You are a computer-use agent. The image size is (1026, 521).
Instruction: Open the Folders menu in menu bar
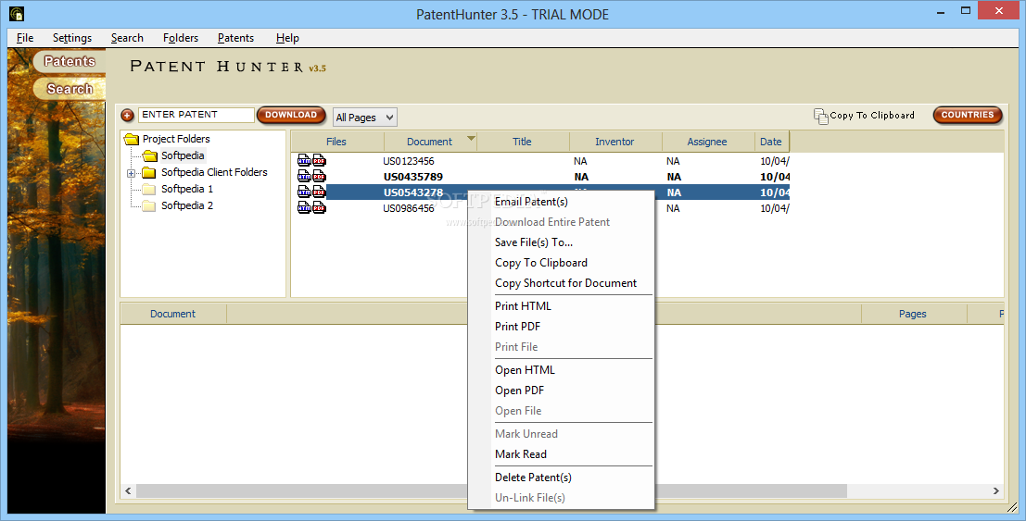(x=181, y=38)
